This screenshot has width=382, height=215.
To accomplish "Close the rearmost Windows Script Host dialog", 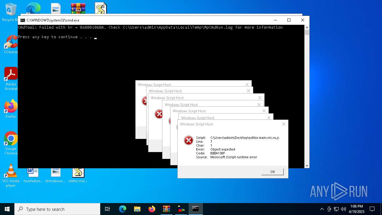I will pos(247,85).
